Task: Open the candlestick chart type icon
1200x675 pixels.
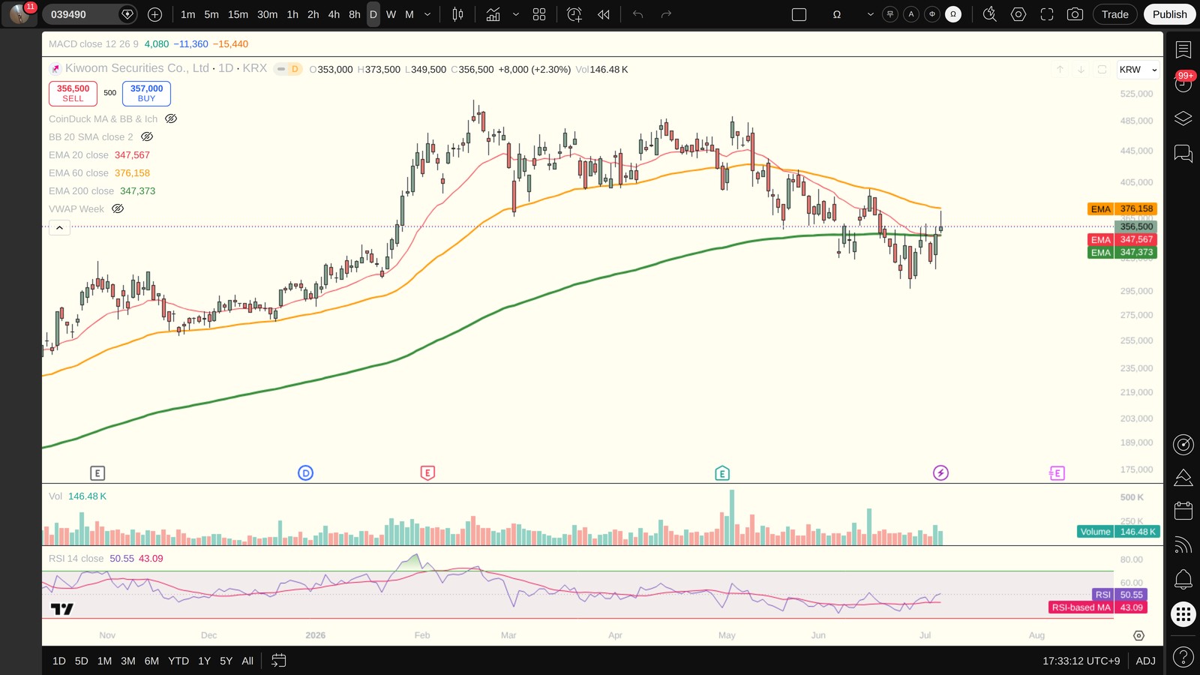Action: [x=457, y=14]
